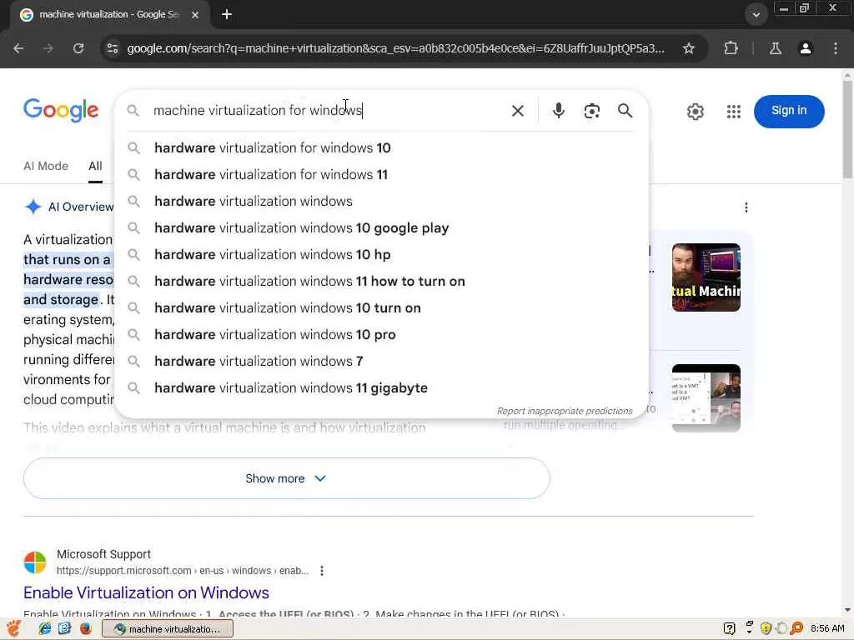Click Microsoft Support site name

click(x=103, y=554)
